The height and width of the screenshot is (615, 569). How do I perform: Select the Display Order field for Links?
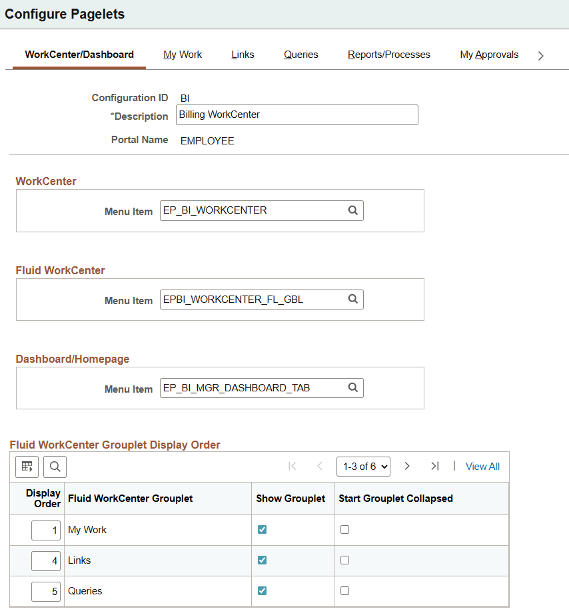(x=45, y=560)
